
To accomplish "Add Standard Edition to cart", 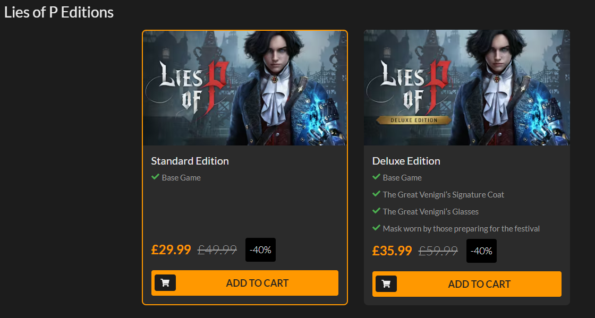I will [257, 283].
